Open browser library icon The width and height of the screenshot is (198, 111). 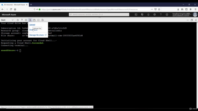tap(182, 9)
